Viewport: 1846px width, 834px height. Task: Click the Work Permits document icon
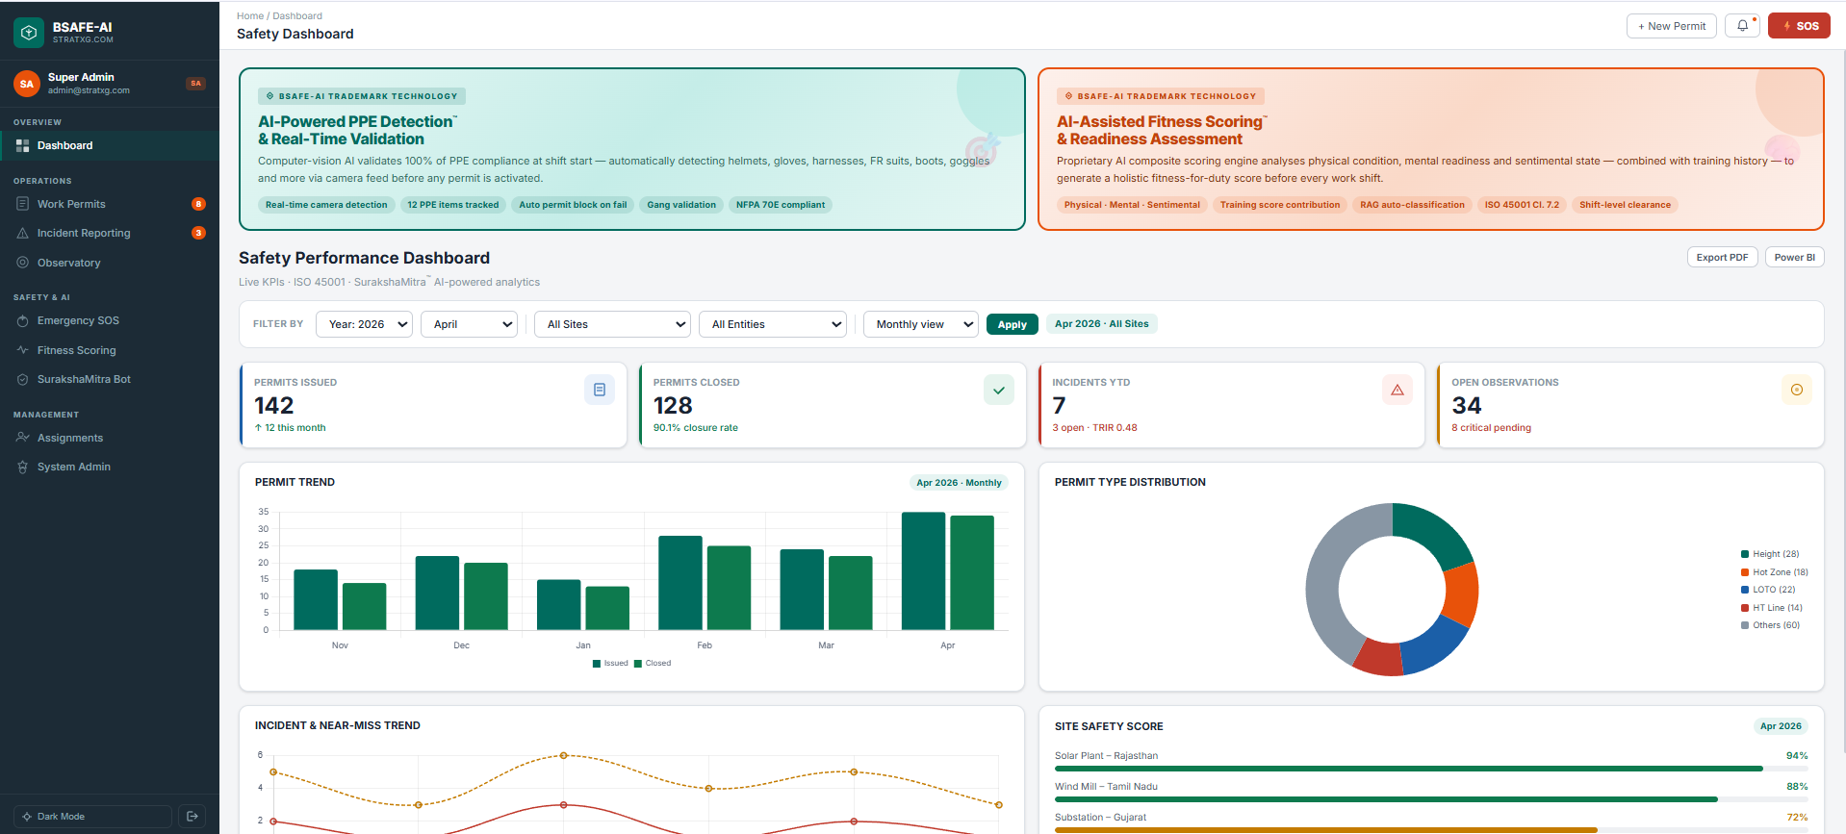click(x=23, y=204)
